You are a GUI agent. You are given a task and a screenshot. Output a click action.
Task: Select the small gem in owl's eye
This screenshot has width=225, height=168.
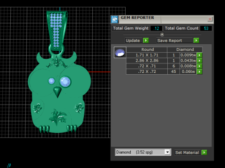tap(52, 81)
